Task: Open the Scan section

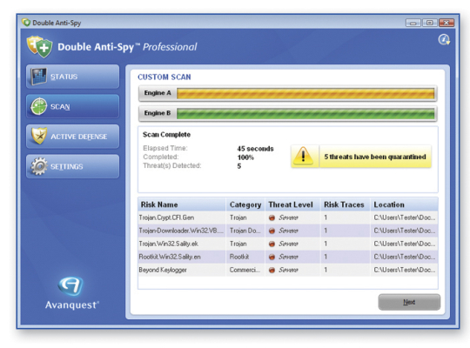Action: click(72, 106)
